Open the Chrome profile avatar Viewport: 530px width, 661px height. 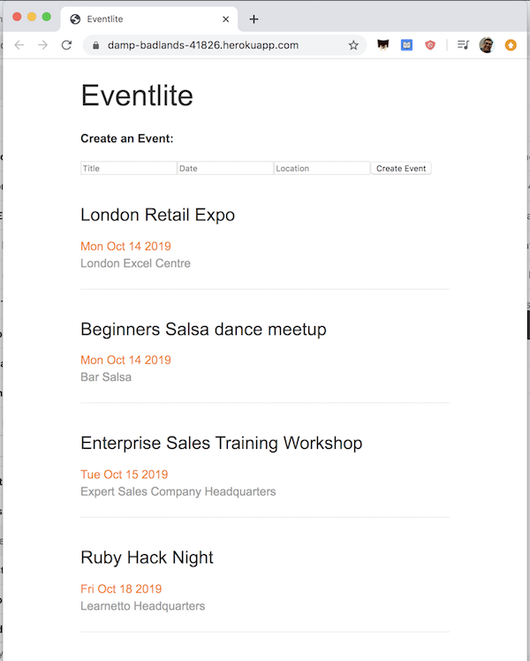coord(486,45)
